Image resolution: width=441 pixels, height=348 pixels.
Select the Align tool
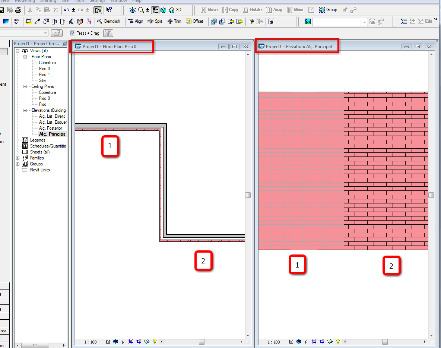coord(135,21)
